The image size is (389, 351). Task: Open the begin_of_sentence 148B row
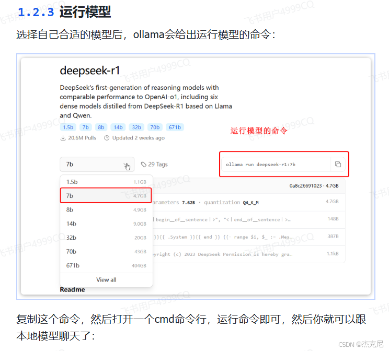(x=248, y=219)
